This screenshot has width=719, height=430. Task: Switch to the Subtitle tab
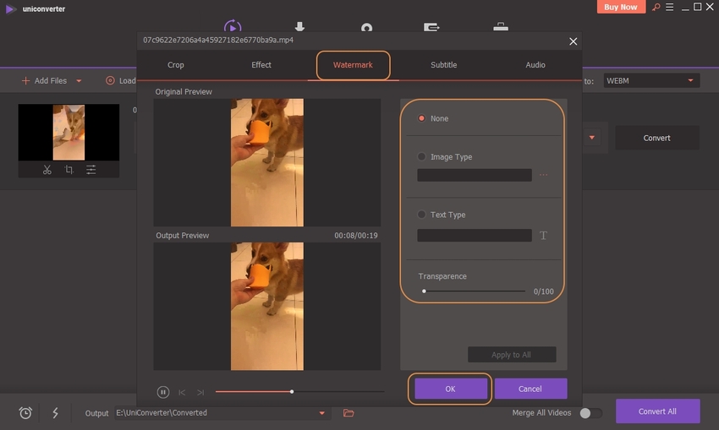click(x=443, y=65)
